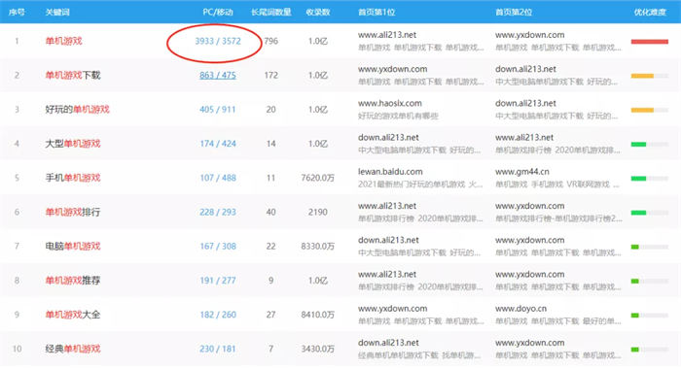Viewport: 681px width, 368px height.
Task: Click long-tail count 796
Action: [271, 41]
